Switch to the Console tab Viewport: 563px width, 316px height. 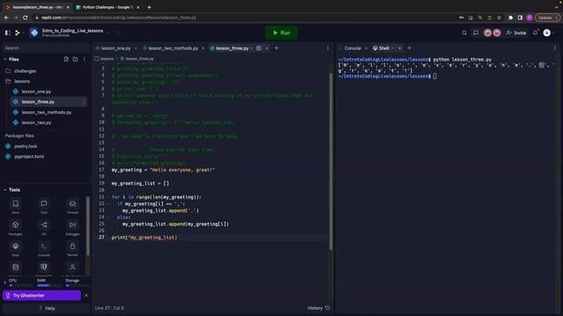point(352,48)
